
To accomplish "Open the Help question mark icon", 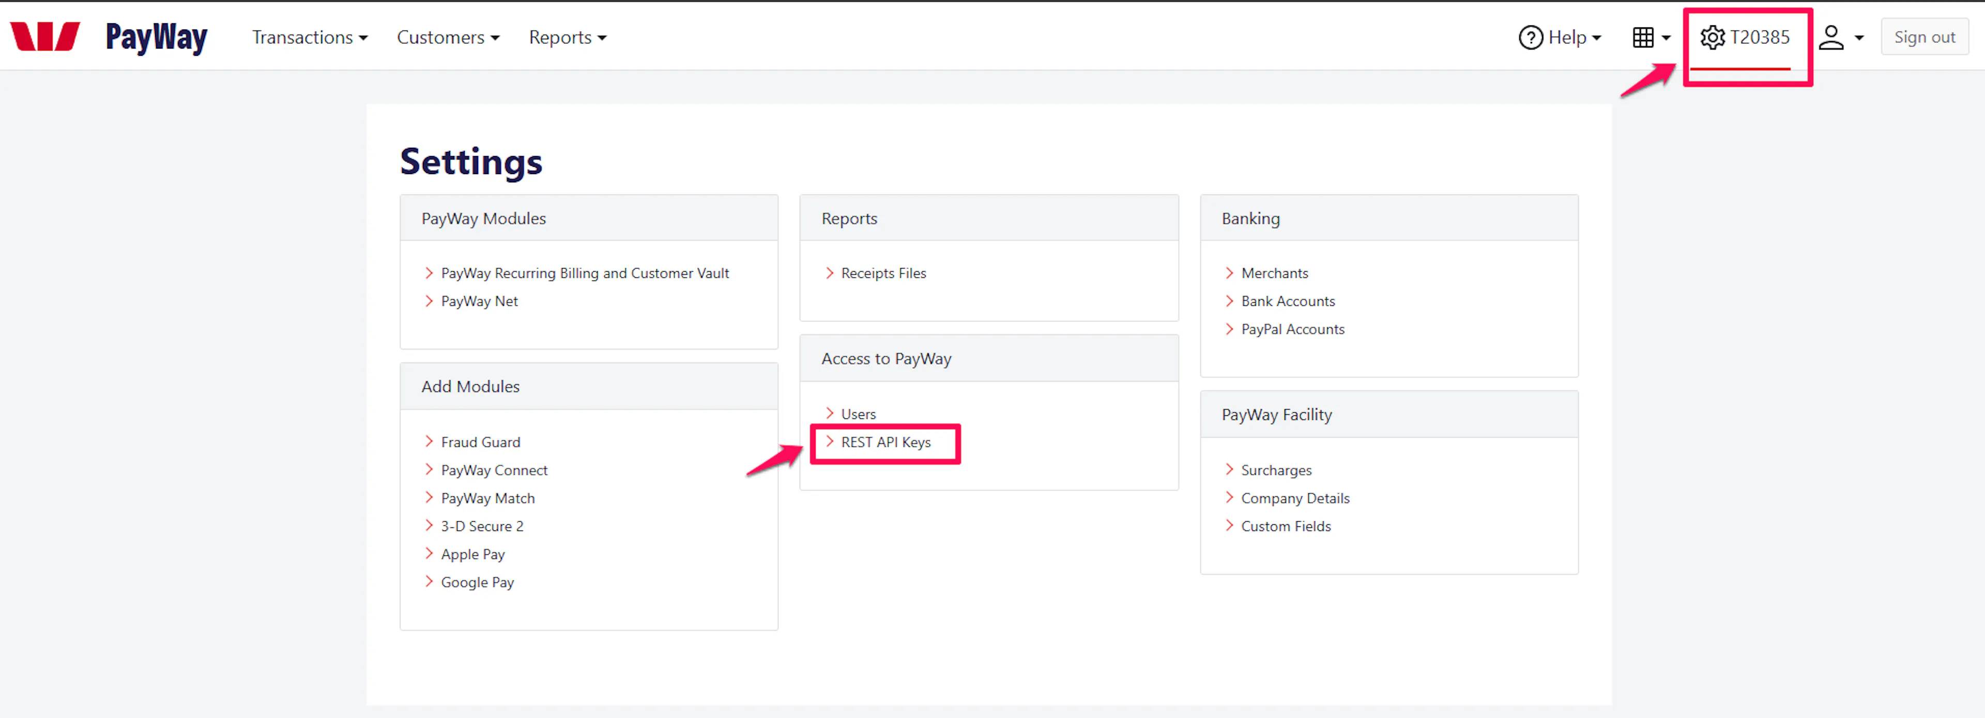I will pyautogui.click(x=1530, y=37).
